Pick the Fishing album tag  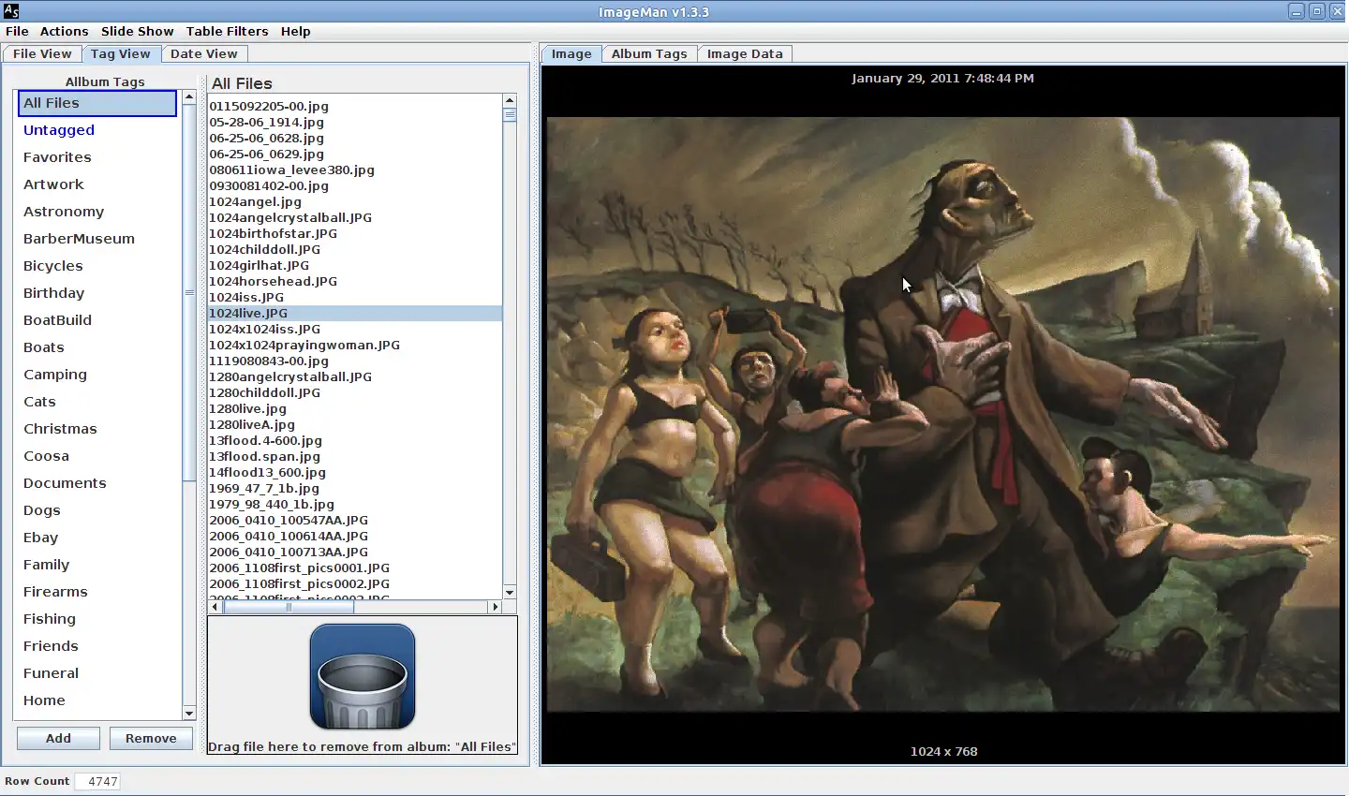click(97, 619)
